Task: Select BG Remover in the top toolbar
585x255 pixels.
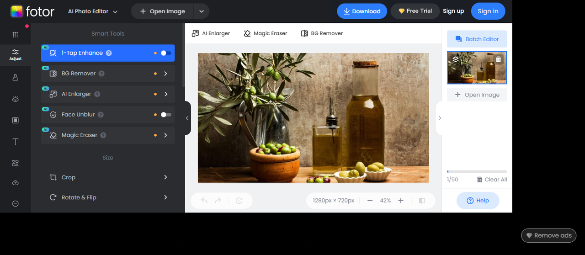Action: [322, 33]
